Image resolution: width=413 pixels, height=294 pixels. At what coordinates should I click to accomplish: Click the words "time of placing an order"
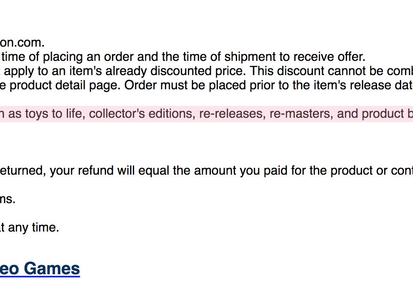(68, 57)
